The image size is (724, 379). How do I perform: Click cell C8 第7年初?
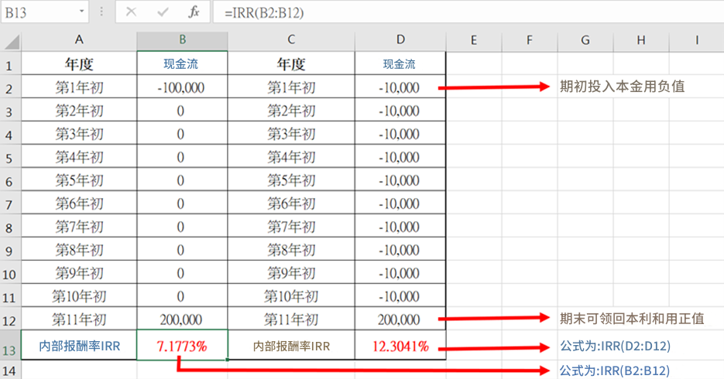coord(291,226)
